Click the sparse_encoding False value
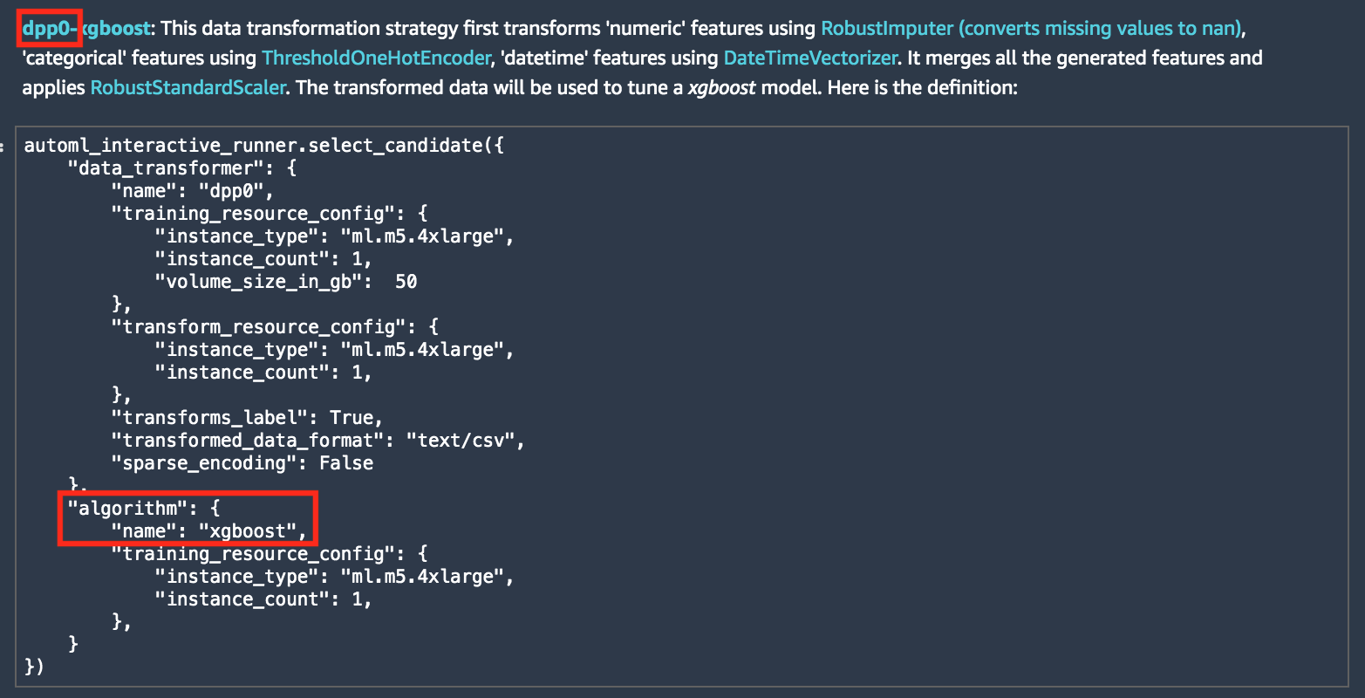This screenshot has width=1365, height=698. (x=345, y=463)
